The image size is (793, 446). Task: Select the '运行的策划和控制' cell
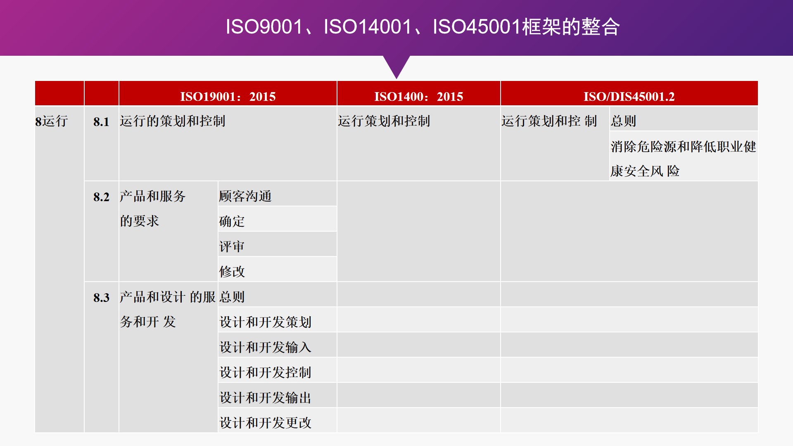(x=228, y=143)
